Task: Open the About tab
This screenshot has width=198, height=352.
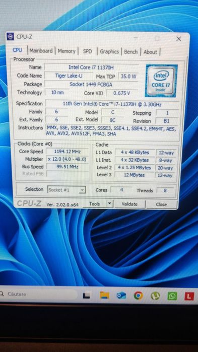Action: click(x=150, y=52)
